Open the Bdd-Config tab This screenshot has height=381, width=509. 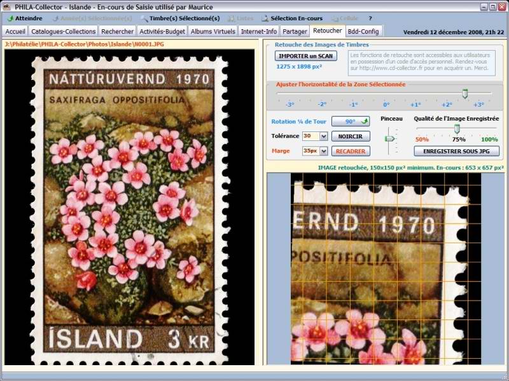point(363,31)
